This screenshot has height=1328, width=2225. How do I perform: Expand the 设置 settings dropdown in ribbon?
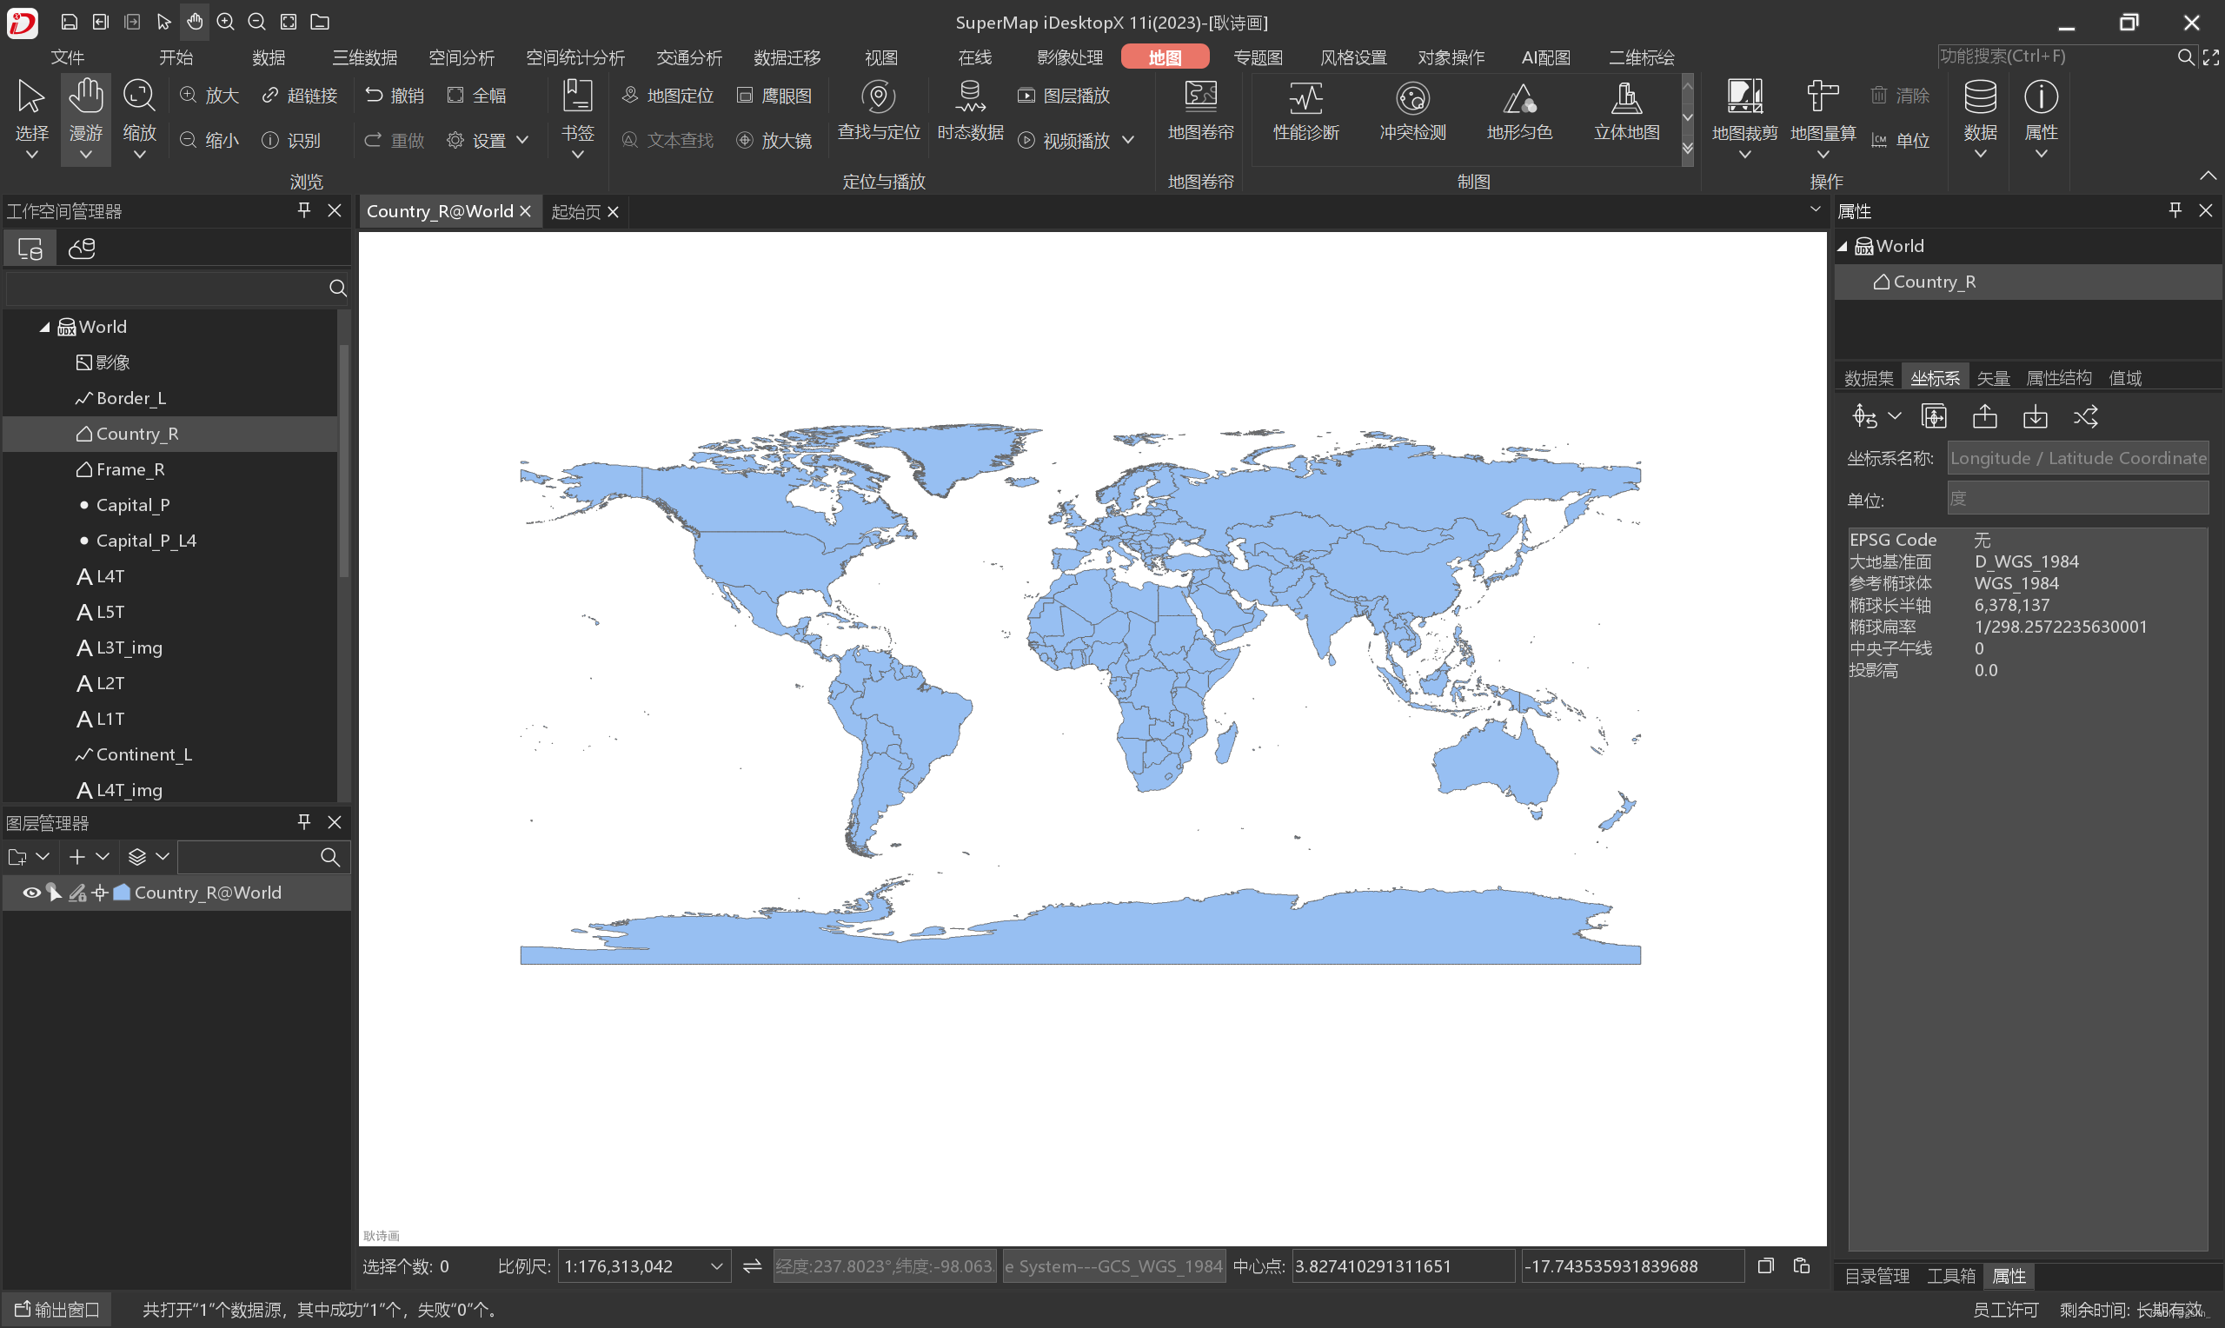521,140
